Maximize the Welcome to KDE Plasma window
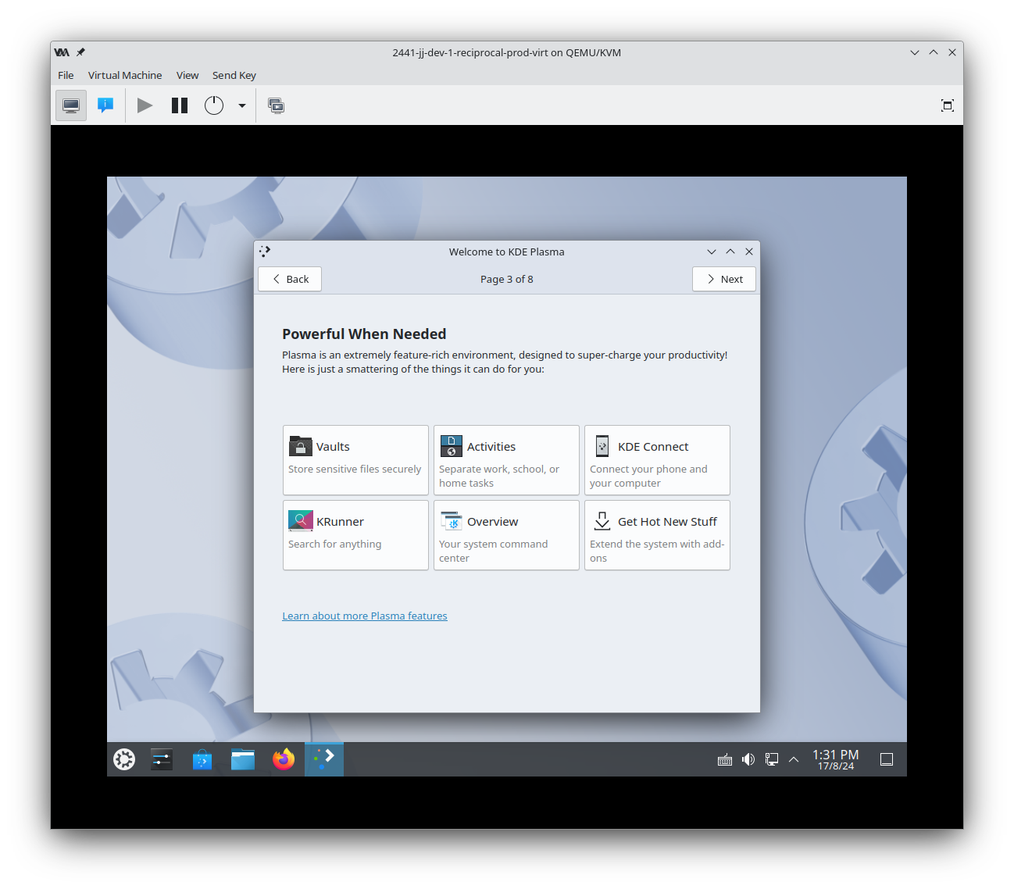 click(730, 252)
